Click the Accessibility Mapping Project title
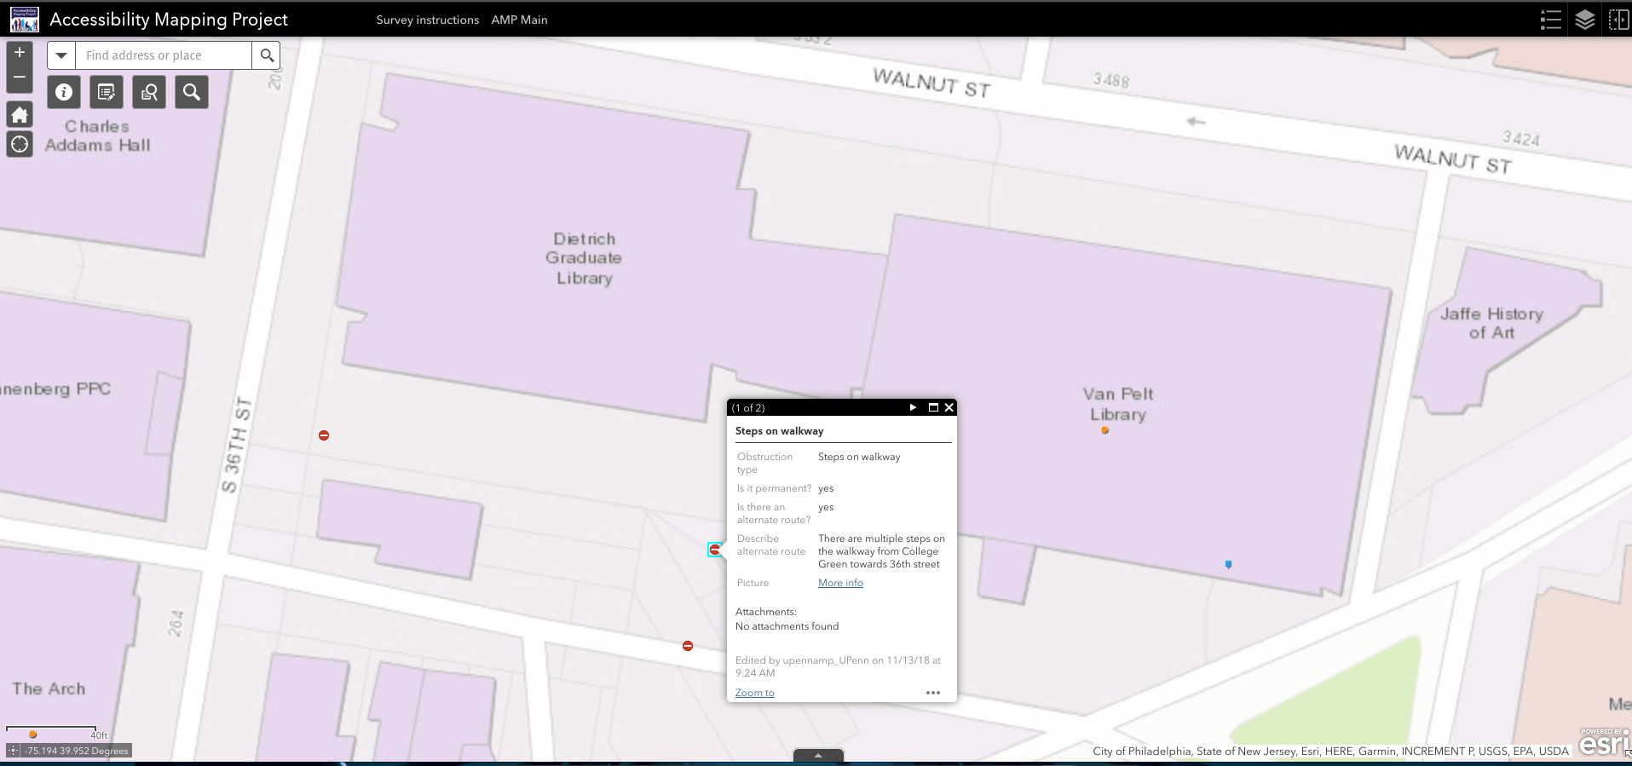Screen dimensions: 1632x766 169,20
